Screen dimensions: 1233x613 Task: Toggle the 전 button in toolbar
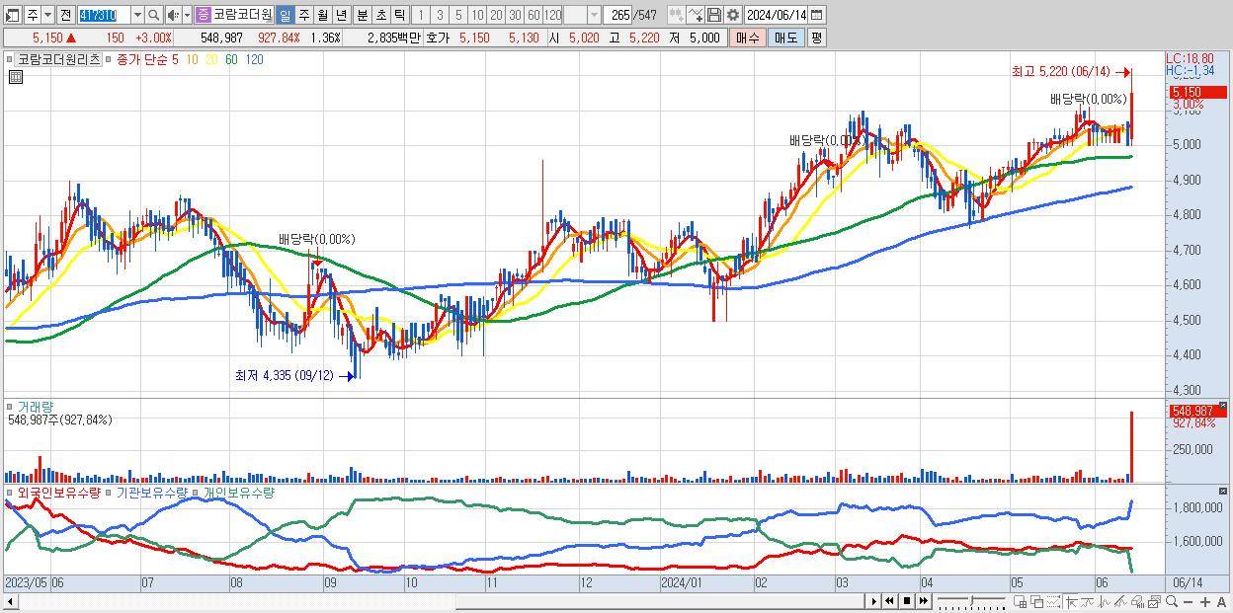(x=65, y=15)
